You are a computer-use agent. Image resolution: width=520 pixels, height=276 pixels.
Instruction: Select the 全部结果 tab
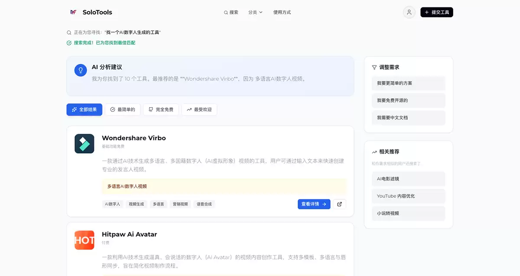pos(84,109)
